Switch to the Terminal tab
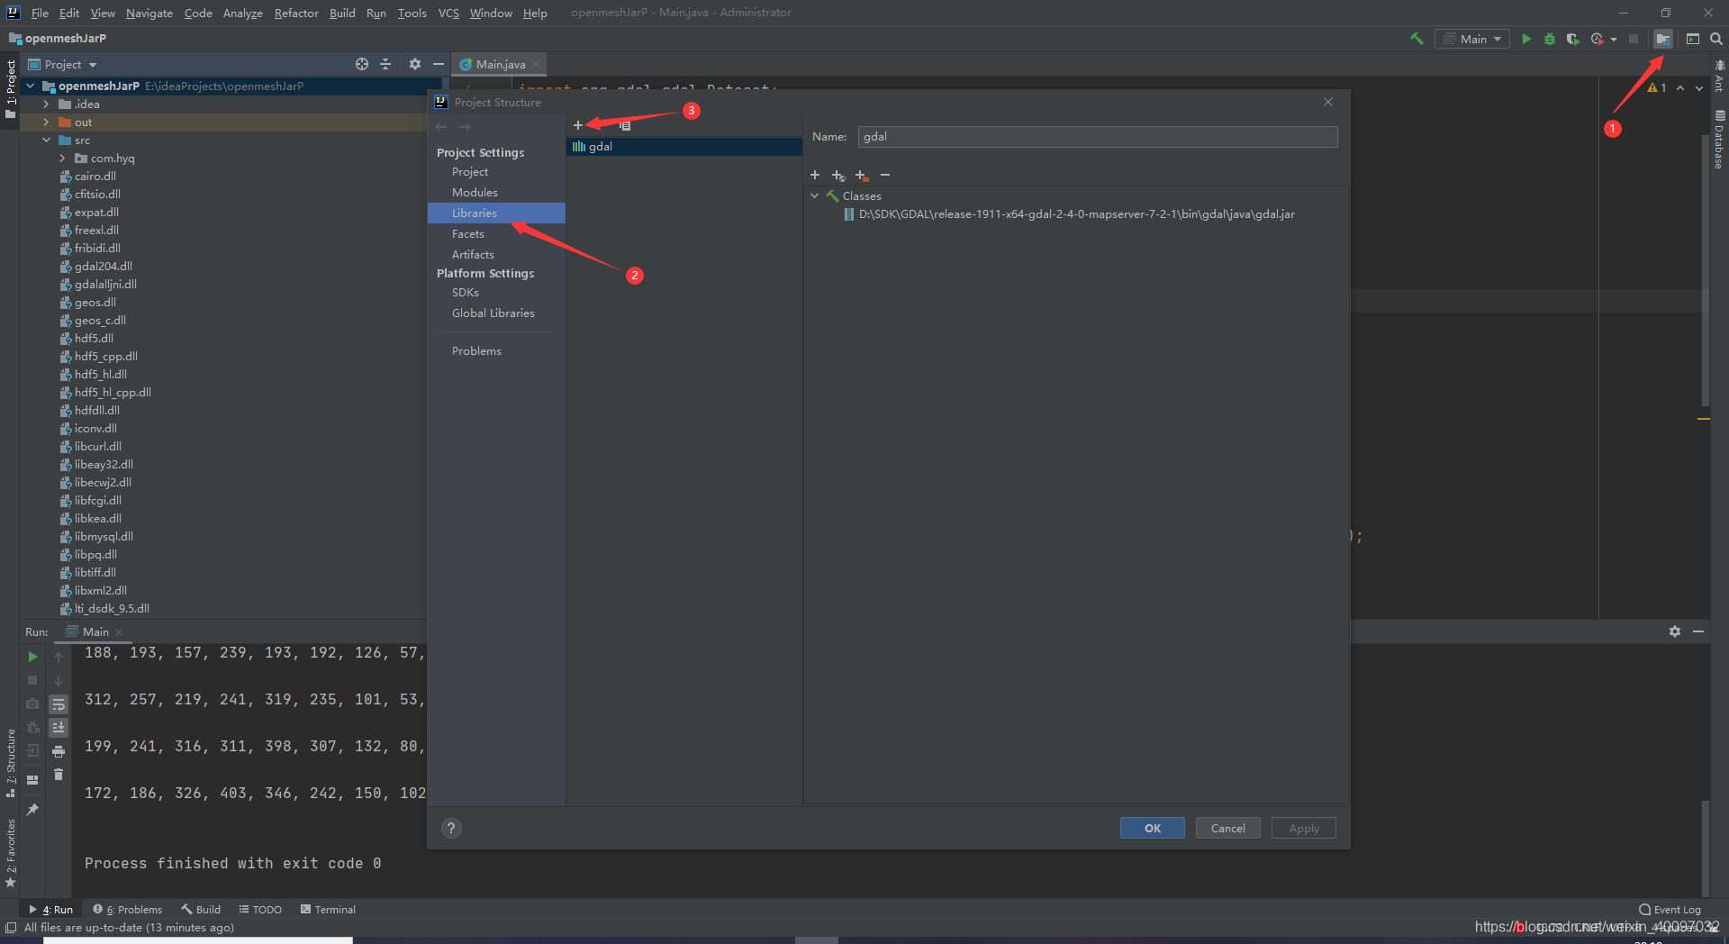Image resolution: width=1729 pixels, height=944 pixels. pyautogui.click(x=328, y=909)
